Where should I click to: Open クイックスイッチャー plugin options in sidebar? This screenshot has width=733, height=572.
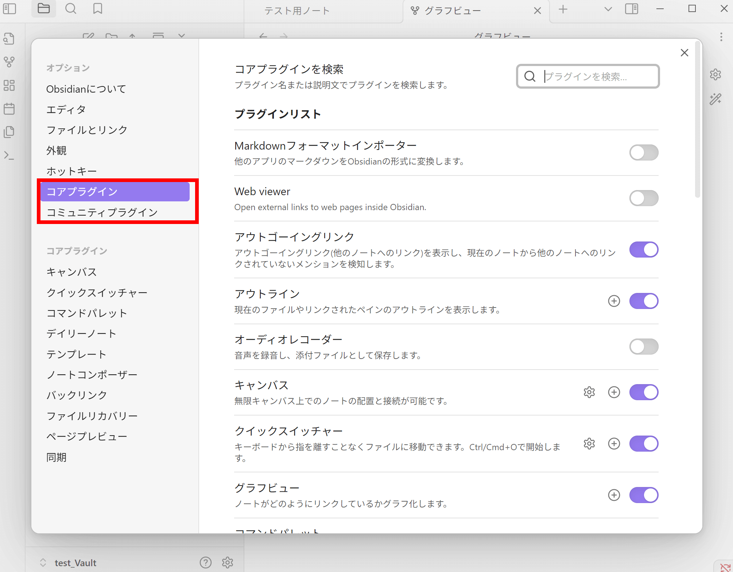115,293
